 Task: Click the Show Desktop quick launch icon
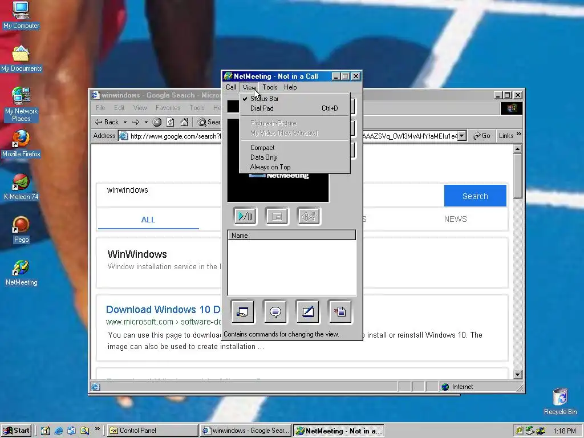[x=46, y=431]
